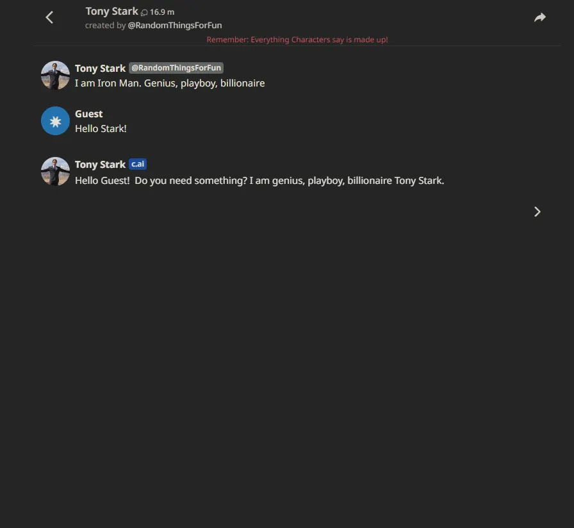This screenshot has height=528, width=574.
Task: Click the Guest username label
Action: pos(89,114)
